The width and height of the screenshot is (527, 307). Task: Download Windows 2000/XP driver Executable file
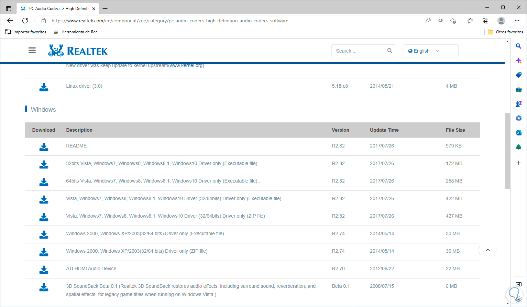(x=44, y=235)
